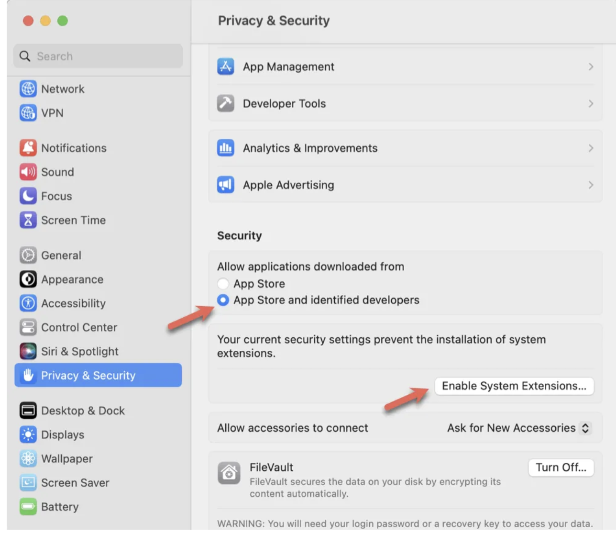Turn off FileVault encryption
616x534 pixels.
click(x=561, y=467)
